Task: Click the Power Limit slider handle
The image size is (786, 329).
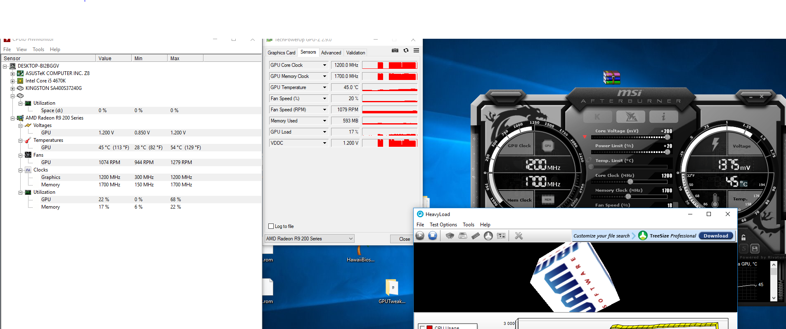Action: point(668,152)
